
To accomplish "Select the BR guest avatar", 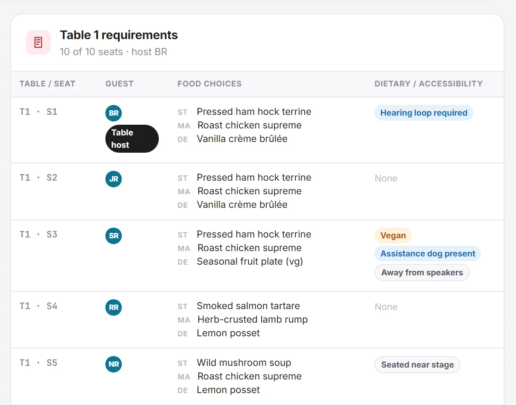I will pos(114,113).
